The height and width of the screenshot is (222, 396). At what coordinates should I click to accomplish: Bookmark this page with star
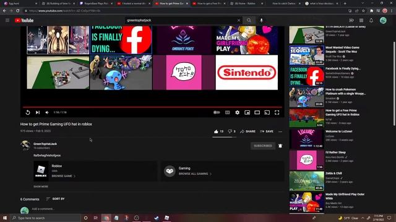[x=363, y=11]
